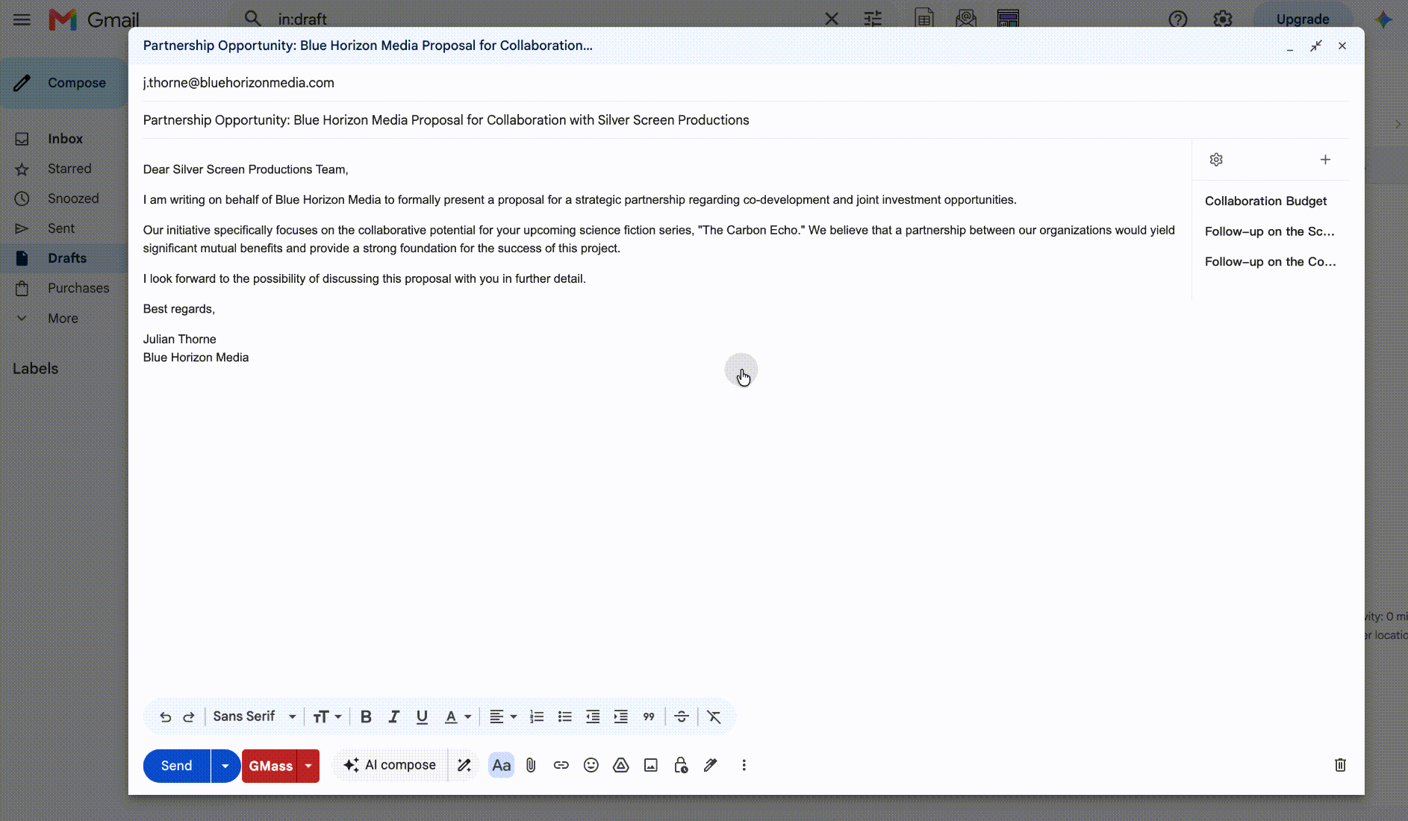Open the GMass settings dropdown arrow

click(308, 766)
